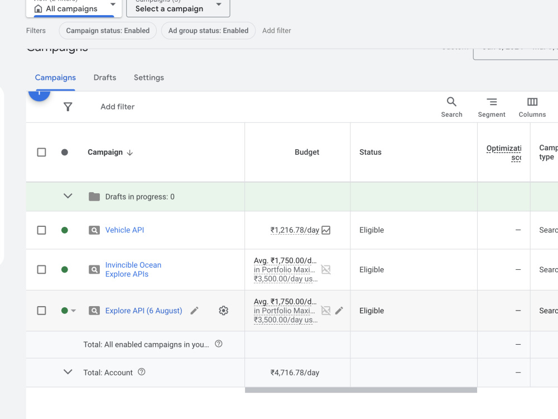Open the Explore API (6 August) status dropdown
This screenshot has width=558, height=419.
point(73,311)
